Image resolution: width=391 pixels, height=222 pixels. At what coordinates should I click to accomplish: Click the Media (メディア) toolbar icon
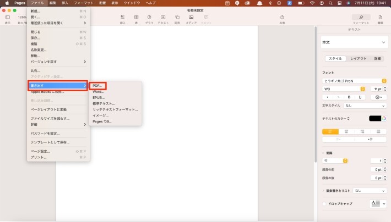coord(191,17)
